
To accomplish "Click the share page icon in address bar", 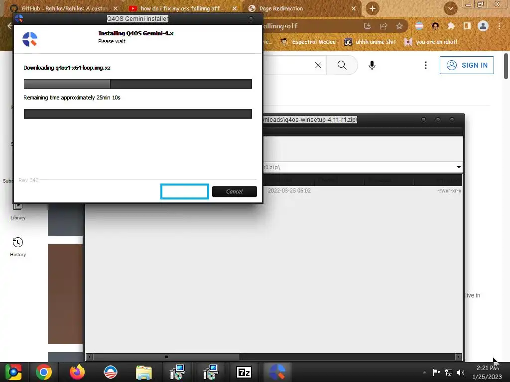I will point(383,26).
